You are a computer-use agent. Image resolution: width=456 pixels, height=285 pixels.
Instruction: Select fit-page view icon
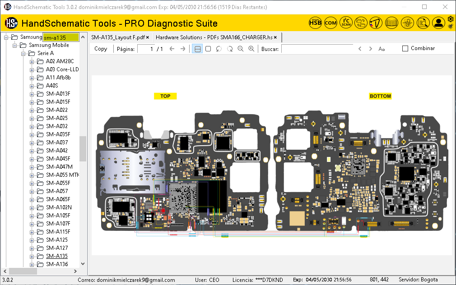coord(208,49)
